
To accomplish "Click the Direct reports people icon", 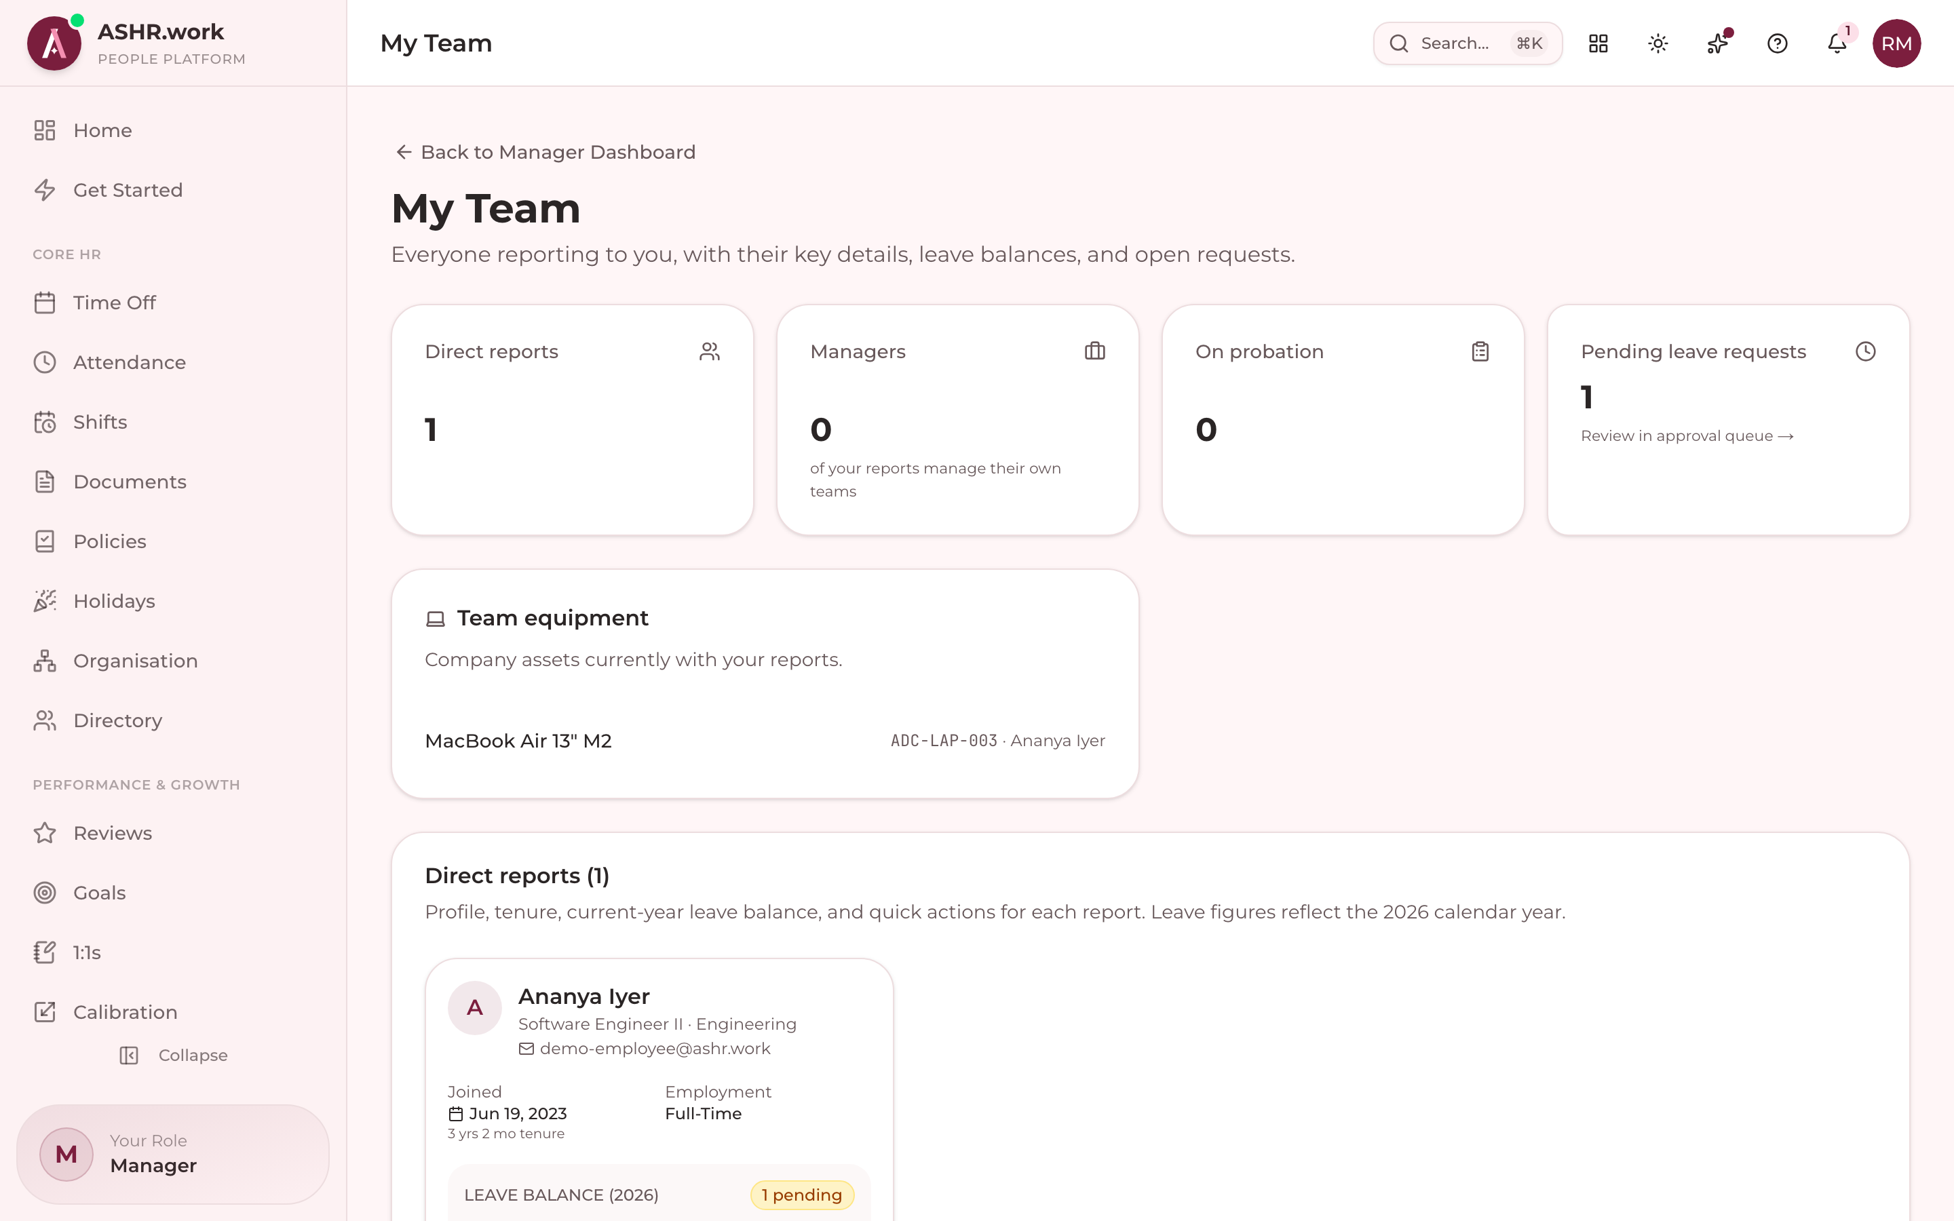I will click(x=710, y=351).
